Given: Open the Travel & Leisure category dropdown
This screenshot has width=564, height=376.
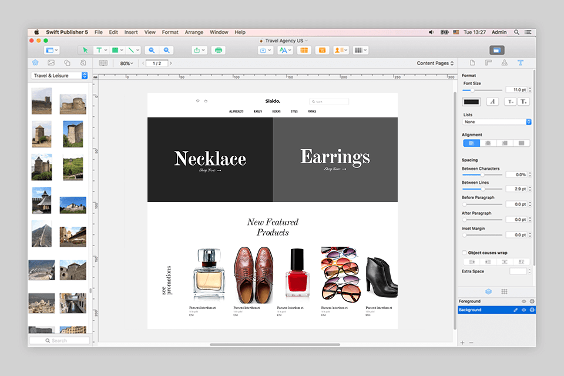Looking at the screenshot, I should tap(59, 76).
